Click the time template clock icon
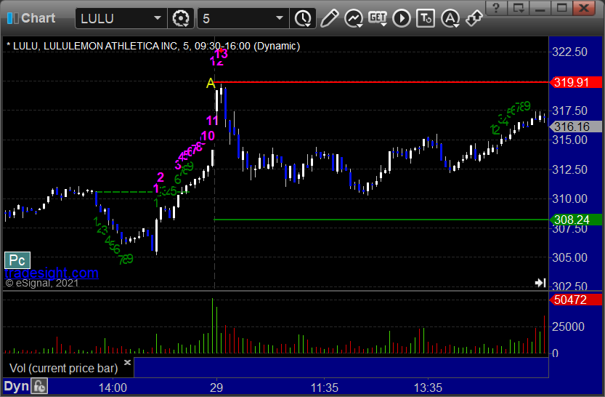Image resolution: width=605 pixels, height=397 pixels. [x=303, y=18]
